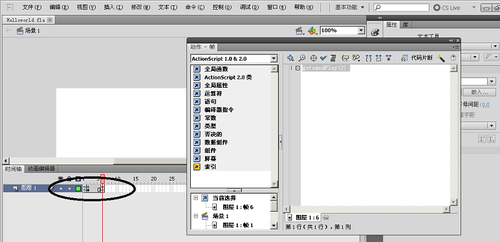Viewport: 500px width, 242px height.
Task: Collapse the 当前选择 tree node
Action: point(196,198)
